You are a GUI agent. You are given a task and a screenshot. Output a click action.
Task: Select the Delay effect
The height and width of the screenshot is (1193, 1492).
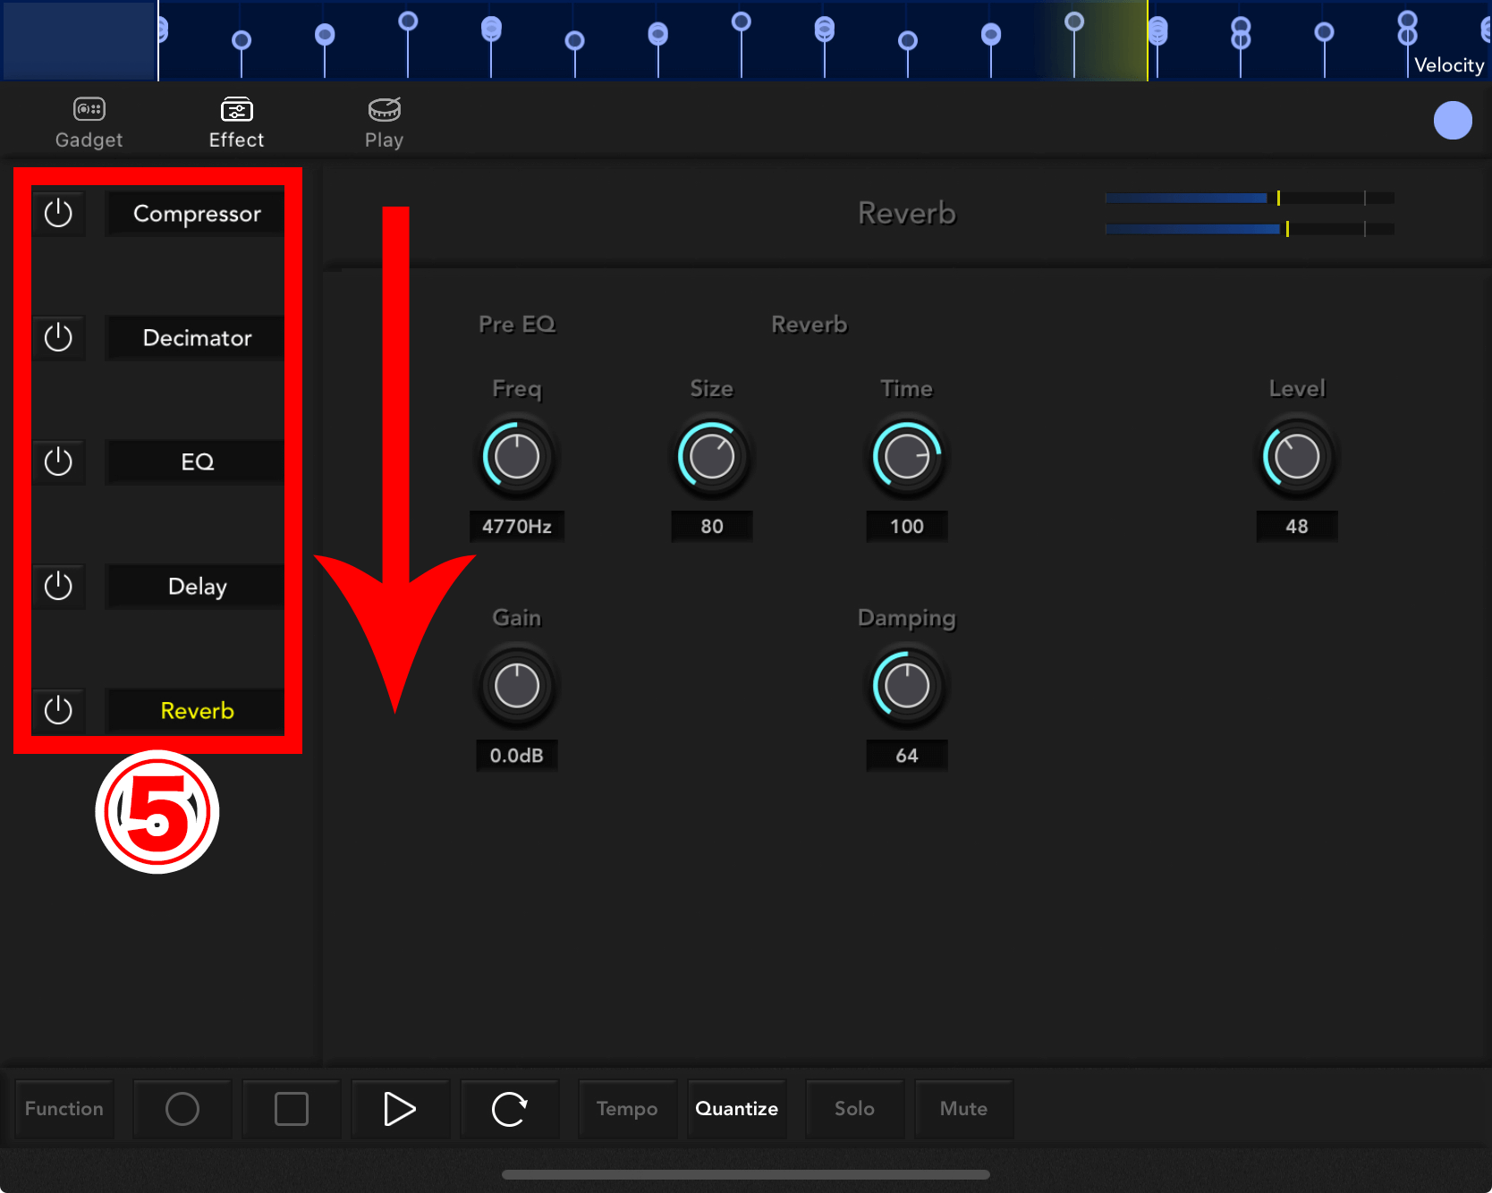pos(196,586)
